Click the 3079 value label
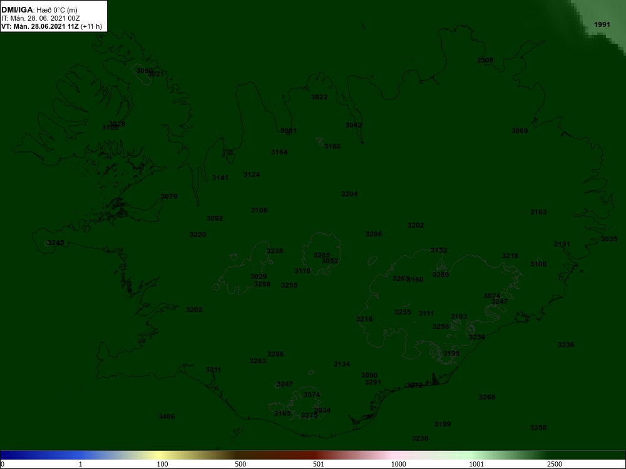 pyautogui.click(x=169, y=196)
